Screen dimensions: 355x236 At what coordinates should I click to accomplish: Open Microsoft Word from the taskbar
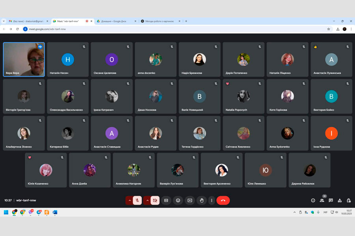click(x=55, y=212)
